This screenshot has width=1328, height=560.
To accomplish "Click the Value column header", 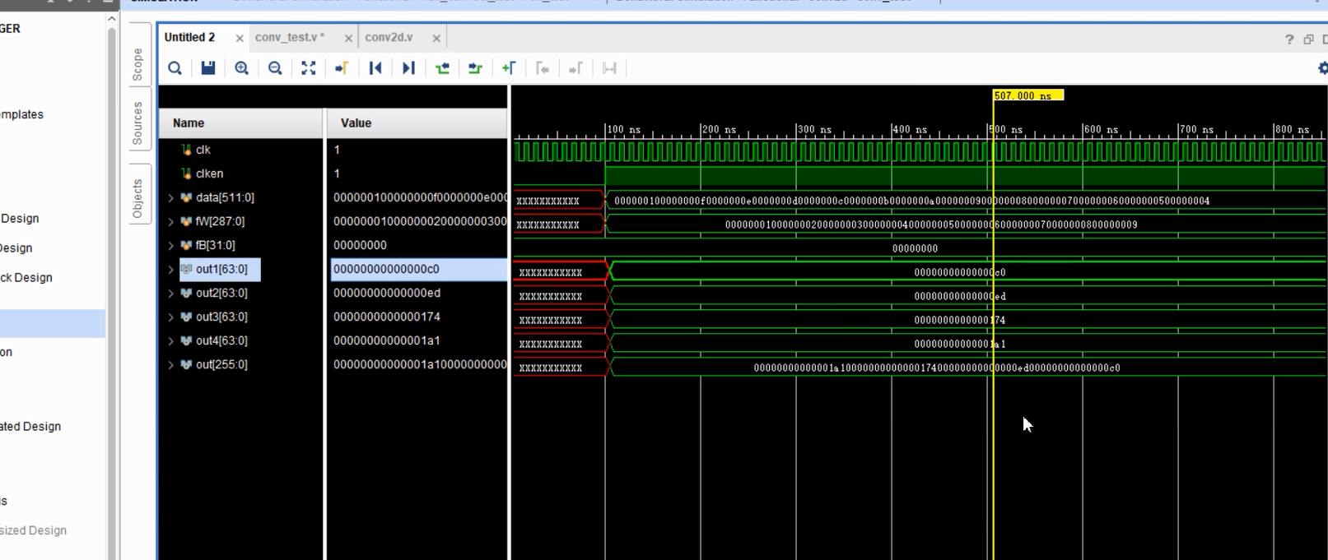I will (417, 123).
